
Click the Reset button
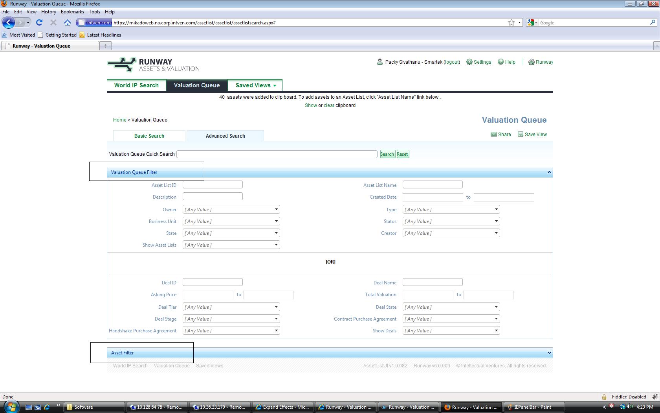[x=402, y=154]
